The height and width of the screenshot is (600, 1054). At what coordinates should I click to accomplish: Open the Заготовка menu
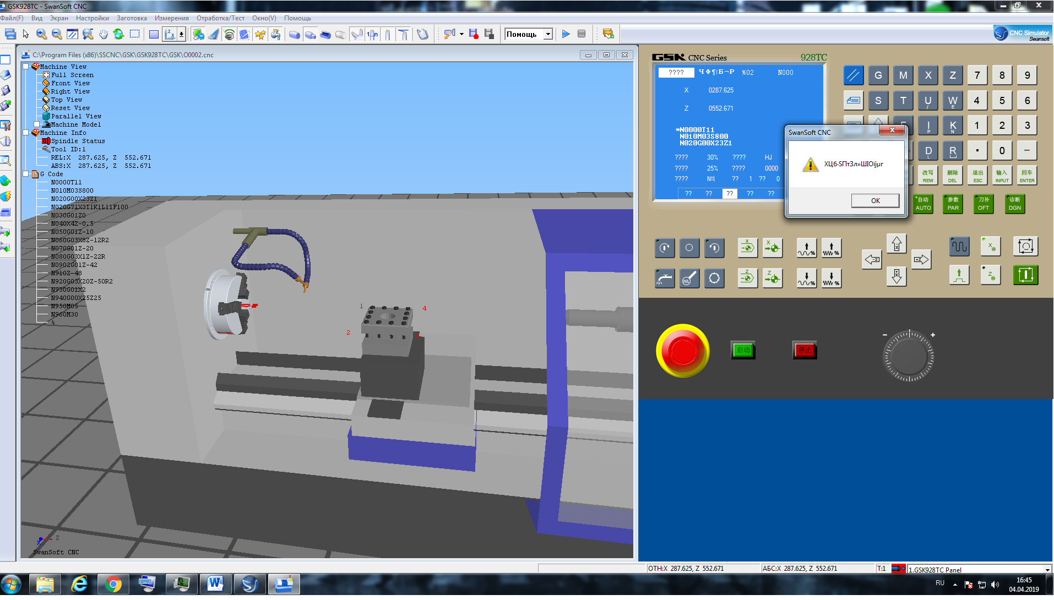point(132,18)
